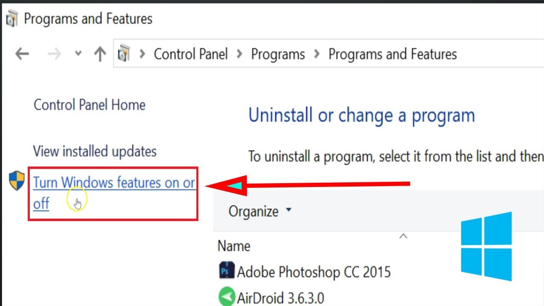Click the Programs and Features breadcrumb item
The image size is (544, 306).
pyautogui.click(x=392, y=54)
